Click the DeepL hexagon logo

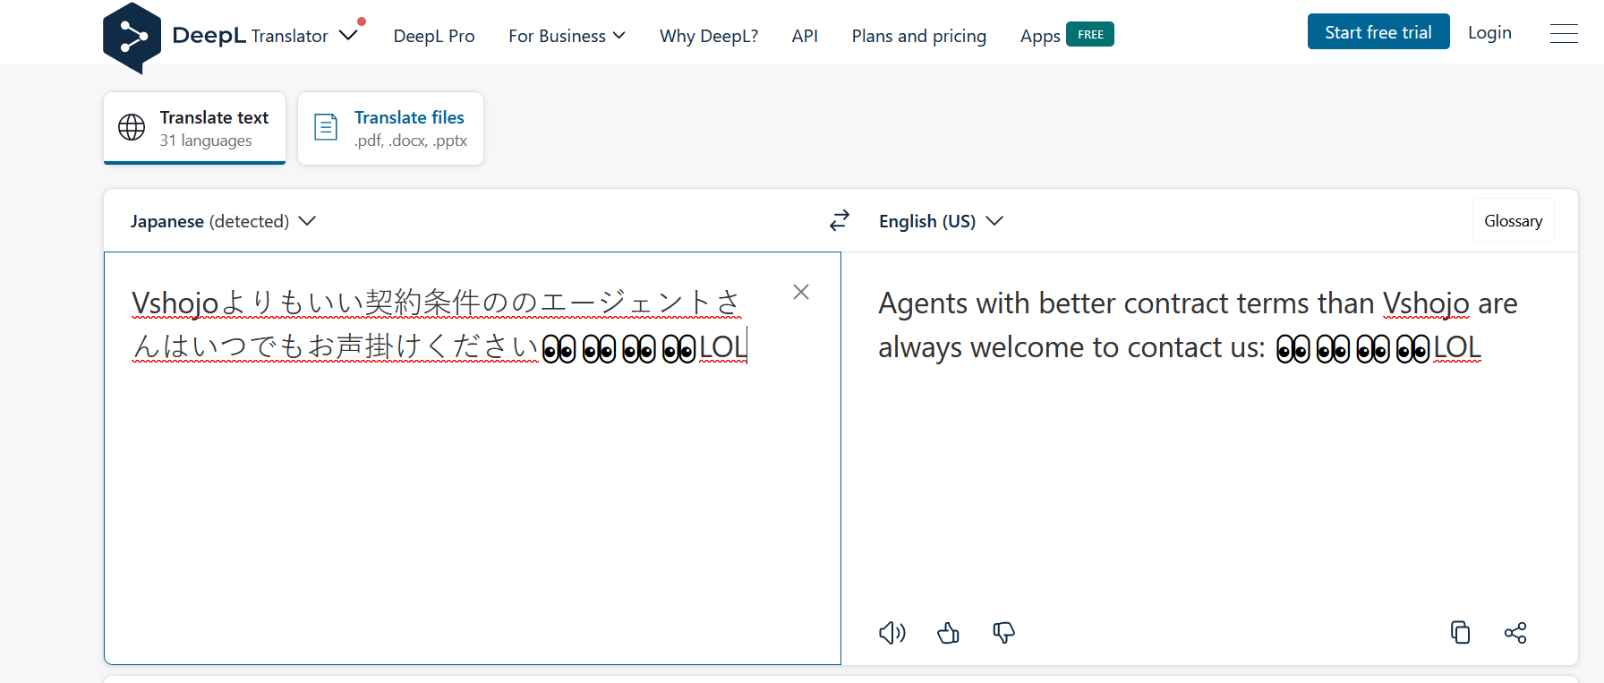pos(132,37)
